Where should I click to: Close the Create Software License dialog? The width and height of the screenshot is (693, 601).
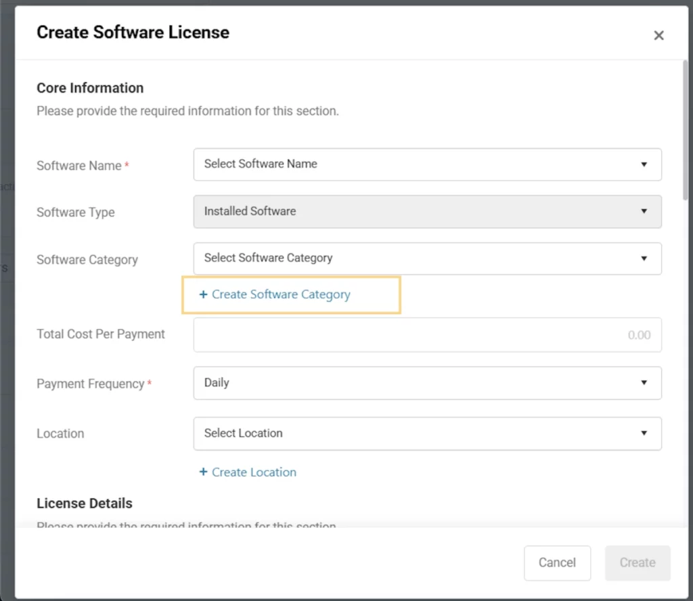(x=658, y=36)
